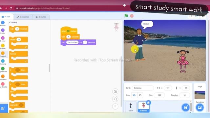Click the 'repeat 10' palette block
This screenshot has width=210, height=118.
pos(19,43)
